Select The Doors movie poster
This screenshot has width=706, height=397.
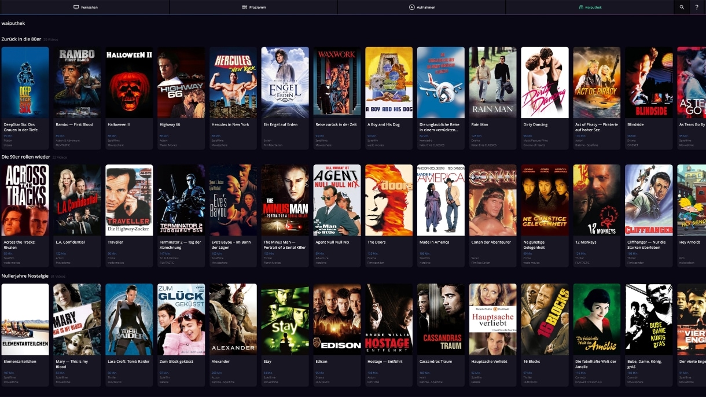(389, 200)
